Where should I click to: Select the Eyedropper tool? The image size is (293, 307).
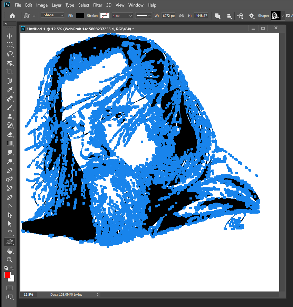tap(9, 90)
